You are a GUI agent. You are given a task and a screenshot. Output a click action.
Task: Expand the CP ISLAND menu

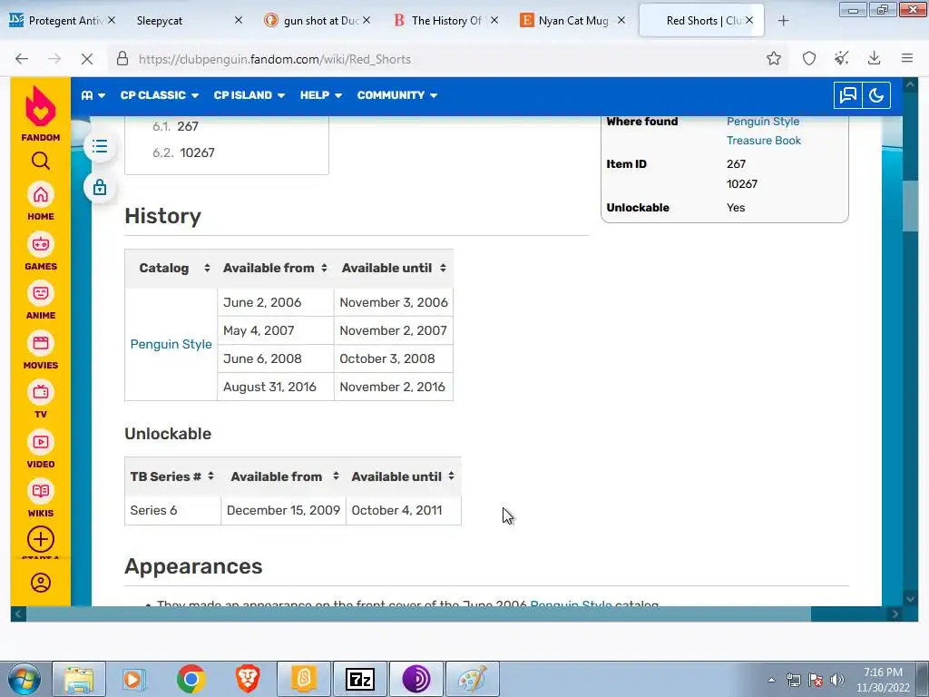pyautogui.click(x=249, y=95)
